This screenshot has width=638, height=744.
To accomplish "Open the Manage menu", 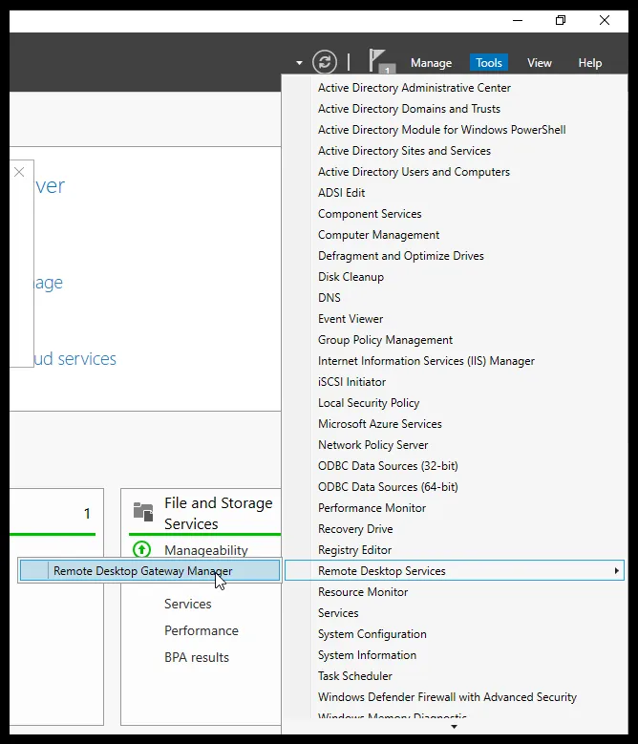I will [x=431, y=63].
